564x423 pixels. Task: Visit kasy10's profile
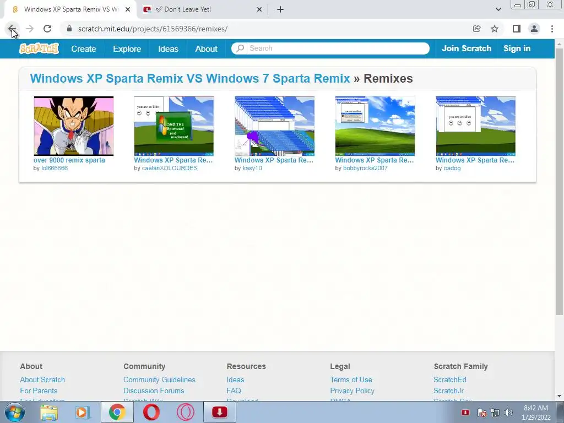pyautogui.click(x=252, y=168)
